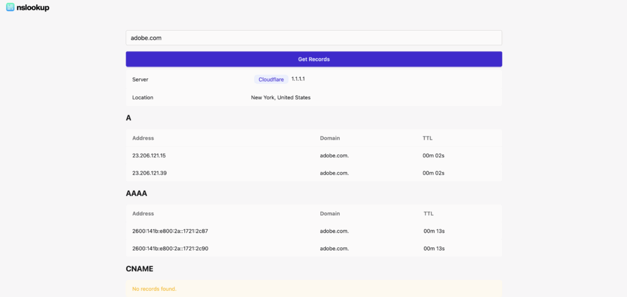Click the domain cell beside 23.206.121.39
Screen dimensions: 627x297
[334, 173]
